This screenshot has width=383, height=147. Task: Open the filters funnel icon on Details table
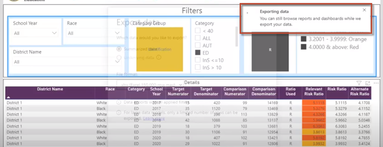(359, 83)
